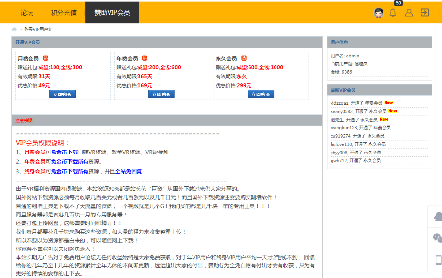Open the 论坛 navigation tab
This screenshot has height=278, width=442.
27,13
